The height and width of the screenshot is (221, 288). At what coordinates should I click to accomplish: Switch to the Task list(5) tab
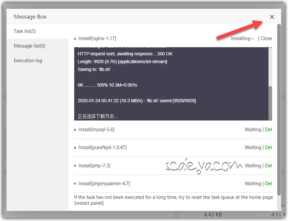click(x=25, y=31)
